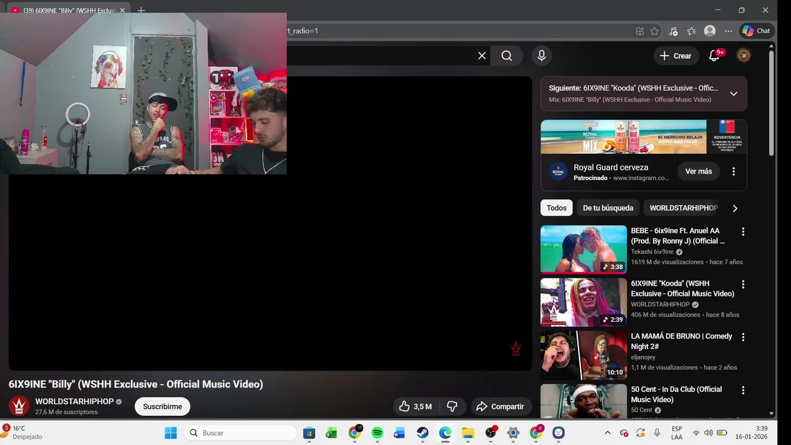Open options menu for Kooda video
This screenshot has height=445, width=791.
(x=743, y=284)
